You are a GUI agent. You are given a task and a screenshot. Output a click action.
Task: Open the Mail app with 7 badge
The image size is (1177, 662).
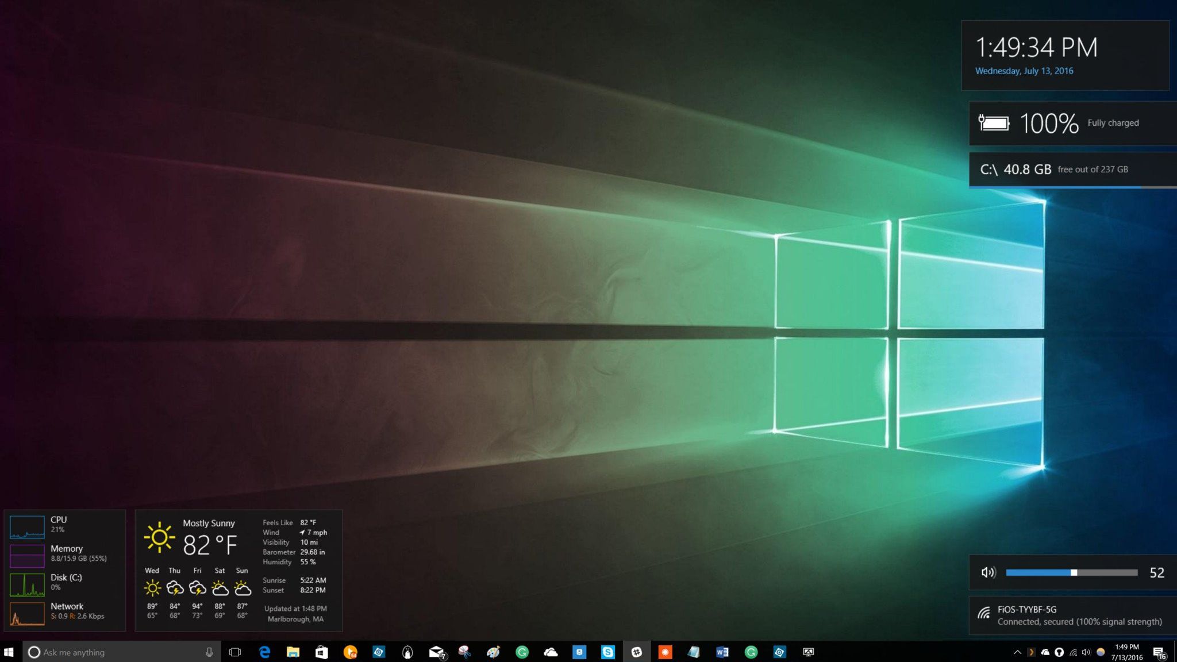point(436,652)
